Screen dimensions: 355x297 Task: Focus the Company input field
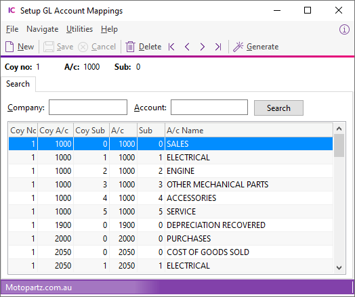88,107
